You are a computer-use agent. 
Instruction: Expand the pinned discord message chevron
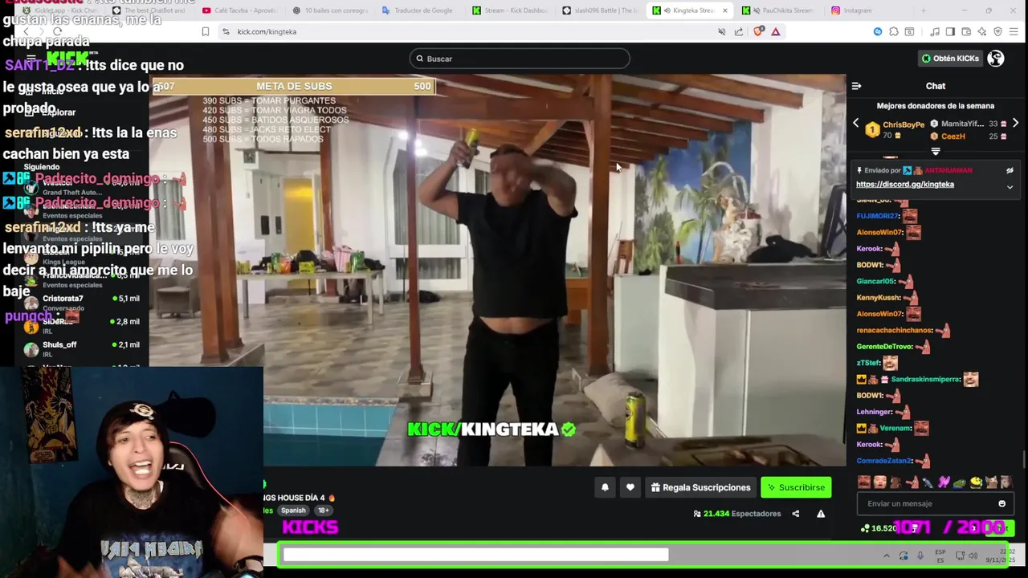1010,187
